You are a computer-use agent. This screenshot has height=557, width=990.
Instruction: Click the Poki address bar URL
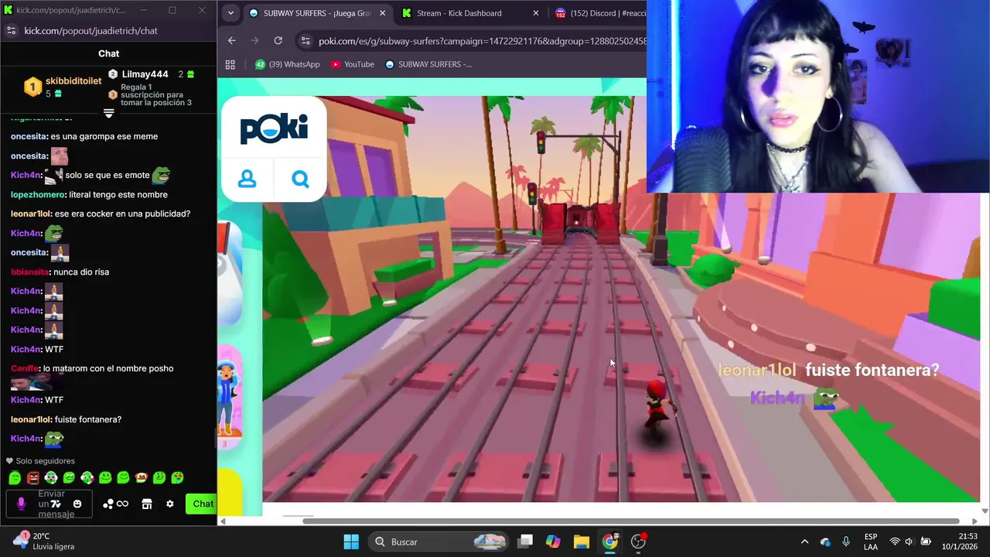[482, 41]
